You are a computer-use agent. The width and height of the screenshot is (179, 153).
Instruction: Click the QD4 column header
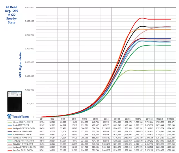(x=63, y=119)
